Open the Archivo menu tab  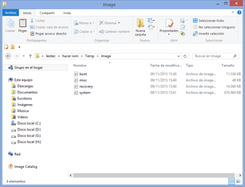tap(11, 13)
